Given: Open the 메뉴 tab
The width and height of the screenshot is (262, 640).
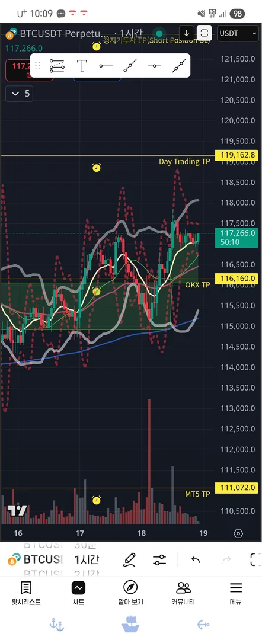Looking at the screenshot, I should click(x=235, y=593).
